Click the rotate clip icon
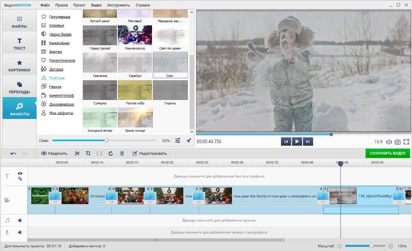Screen dimensions: 412x251 tap(110, 153)
